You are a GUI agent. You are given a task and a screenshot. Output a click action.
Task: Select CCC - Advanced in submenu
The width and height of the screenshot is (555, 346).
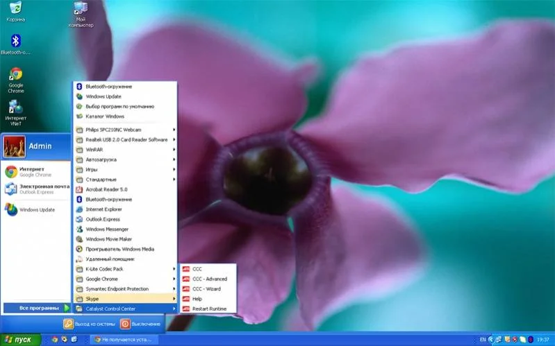209,279
